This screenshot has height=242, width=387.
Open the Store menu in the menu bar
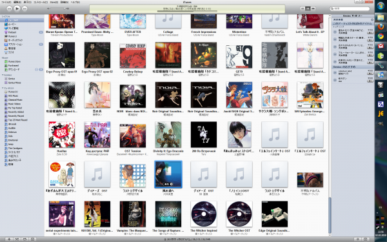pyautogui.click(x=54, y=2)
